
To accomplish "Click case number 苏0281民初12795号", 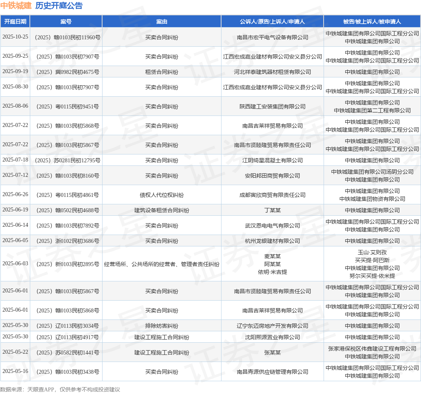I will (68, 160).
